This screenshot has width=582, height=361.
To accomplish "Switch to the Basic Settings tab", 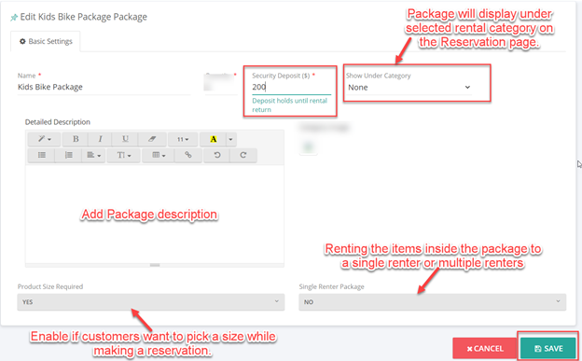I will click(x=46, y=41).
